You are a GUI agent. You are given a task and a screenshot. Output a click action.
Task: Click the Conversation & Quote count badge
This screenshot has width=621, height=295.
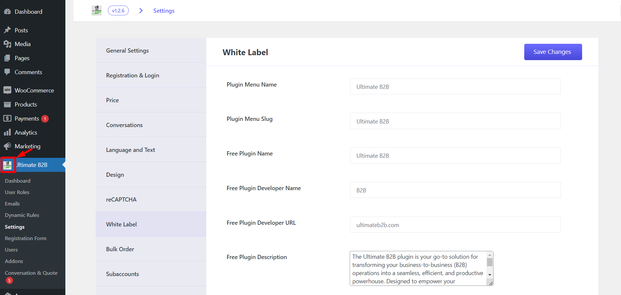pyautogui.click(x=9, y=280)
